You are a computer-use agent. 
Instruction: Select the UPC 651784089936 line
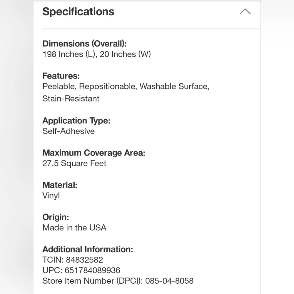tap(81, 270)
